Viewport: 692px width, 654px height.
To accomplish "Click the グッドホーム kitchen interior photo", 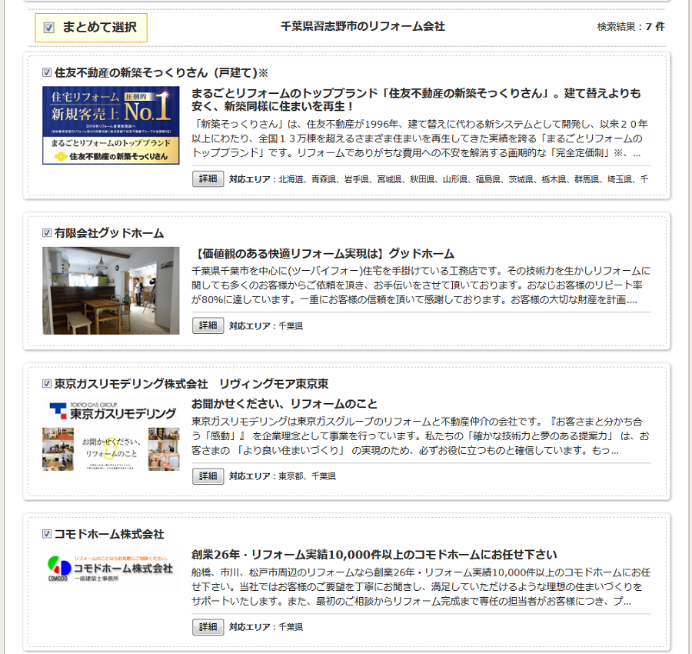I will (x=111, y=291).
